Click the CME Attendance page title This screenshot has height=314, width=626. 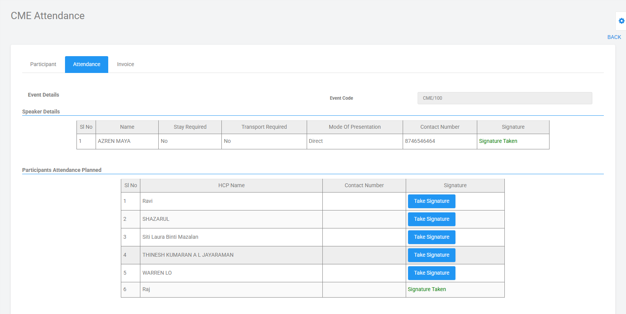coord(47,16)
